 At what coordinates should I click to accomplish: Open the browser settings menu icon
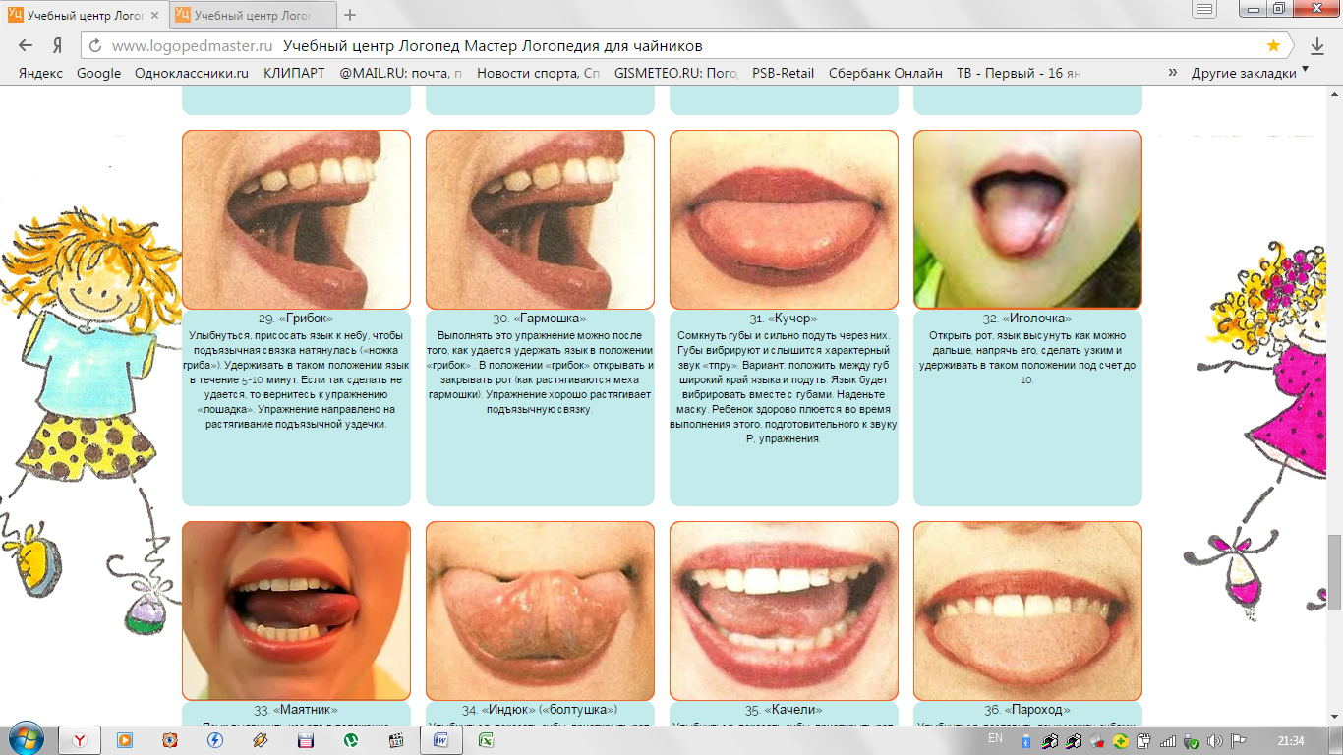tap(1205, 8)
